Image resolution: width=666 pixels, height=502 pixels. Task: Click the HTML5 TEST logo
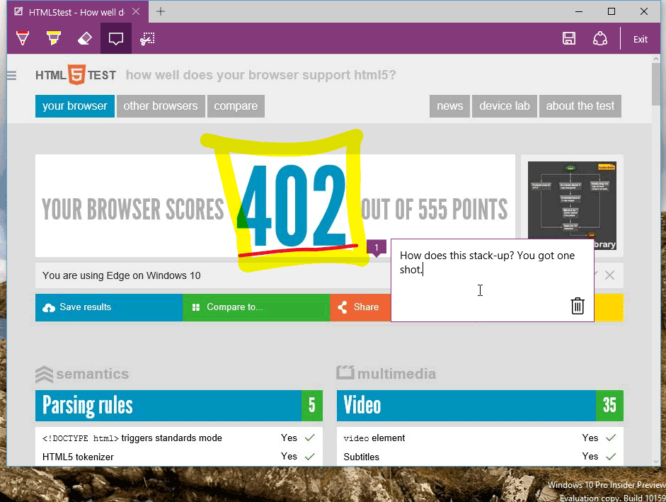[x=76, y=75]
